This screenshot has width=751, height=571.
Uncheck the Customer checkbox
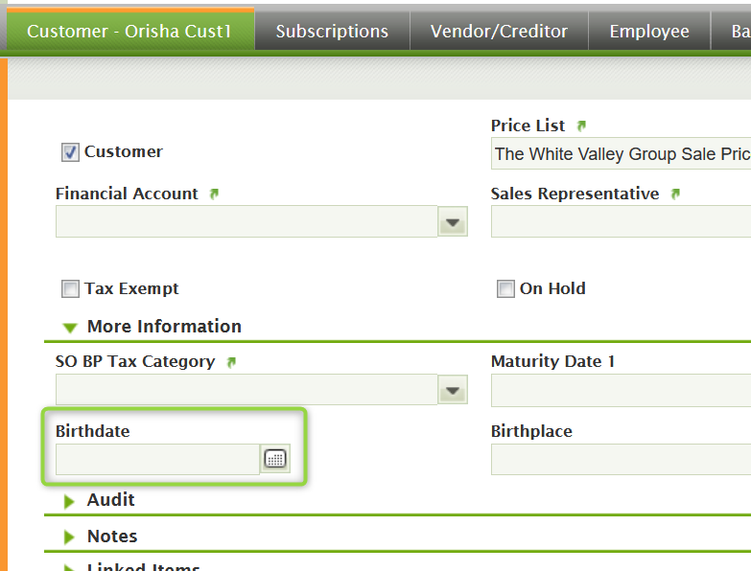tap(70, 152)
